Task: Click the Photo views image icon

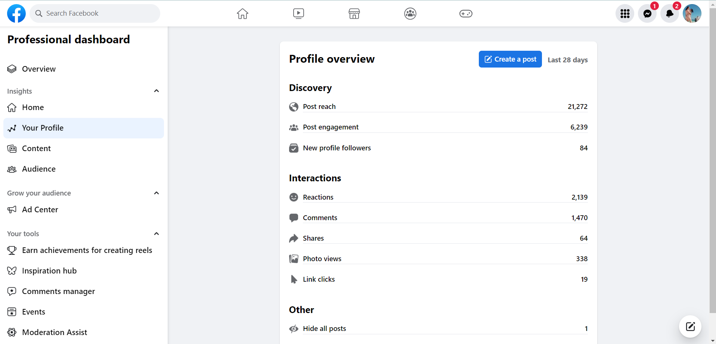Action: tap(294, 259)
